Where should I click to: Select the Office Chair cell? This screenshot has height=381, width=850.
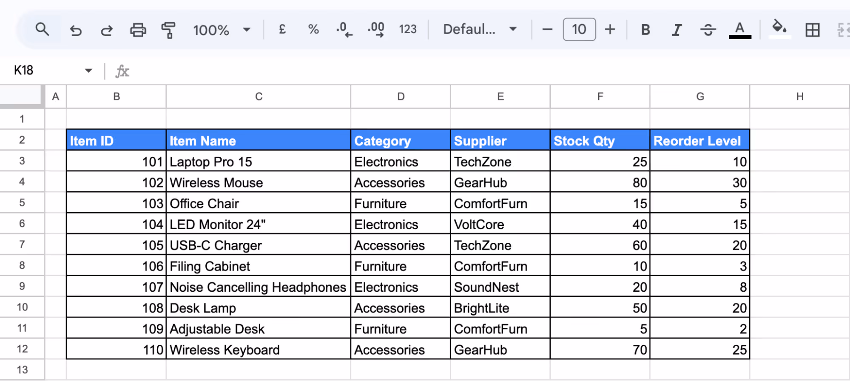coord(259,203)
